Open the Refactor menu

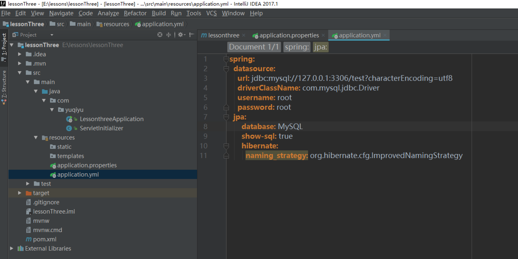[x=135, y=13]
